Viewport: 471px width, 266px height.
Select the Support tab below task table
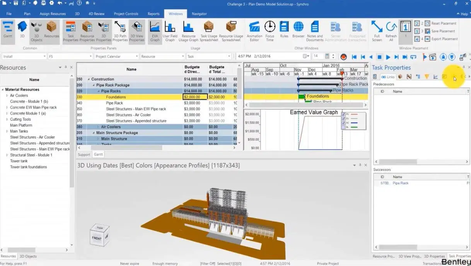tap(84, 154)
